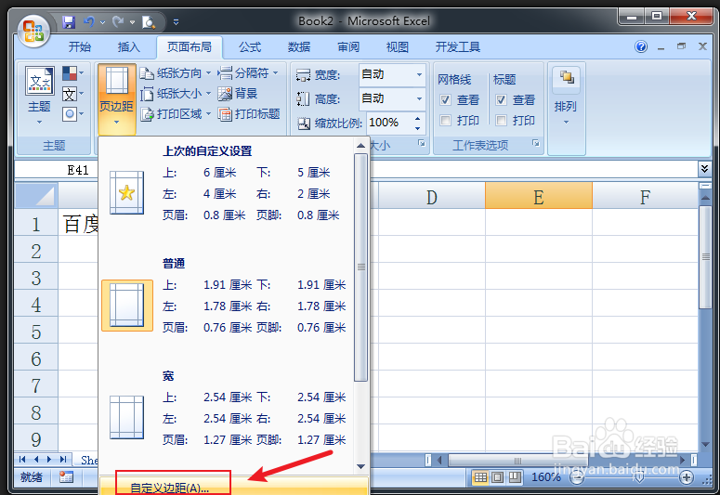The image size is (720, 495).
Task: Open theme effects dropdown
Action: click(x=73, y=113)
